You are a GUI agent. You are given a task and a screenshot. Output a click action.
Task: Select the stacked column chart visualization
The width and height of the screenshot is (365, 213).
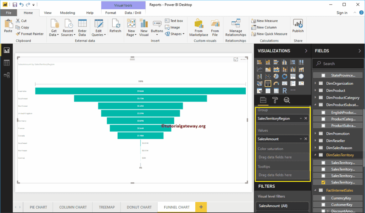(x=268, y=62)
